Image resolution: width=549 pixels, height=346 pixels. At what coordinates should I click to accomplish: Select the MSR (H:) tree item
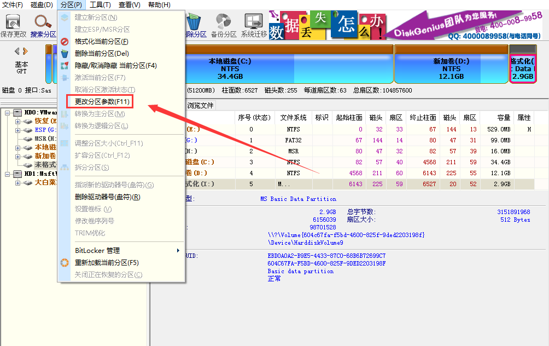point(45,139)
